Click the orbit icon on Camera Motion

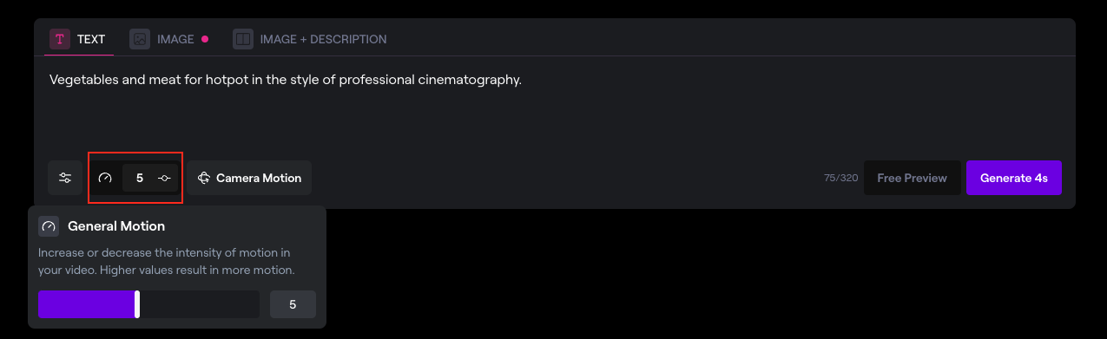click(x=204, y=178)
